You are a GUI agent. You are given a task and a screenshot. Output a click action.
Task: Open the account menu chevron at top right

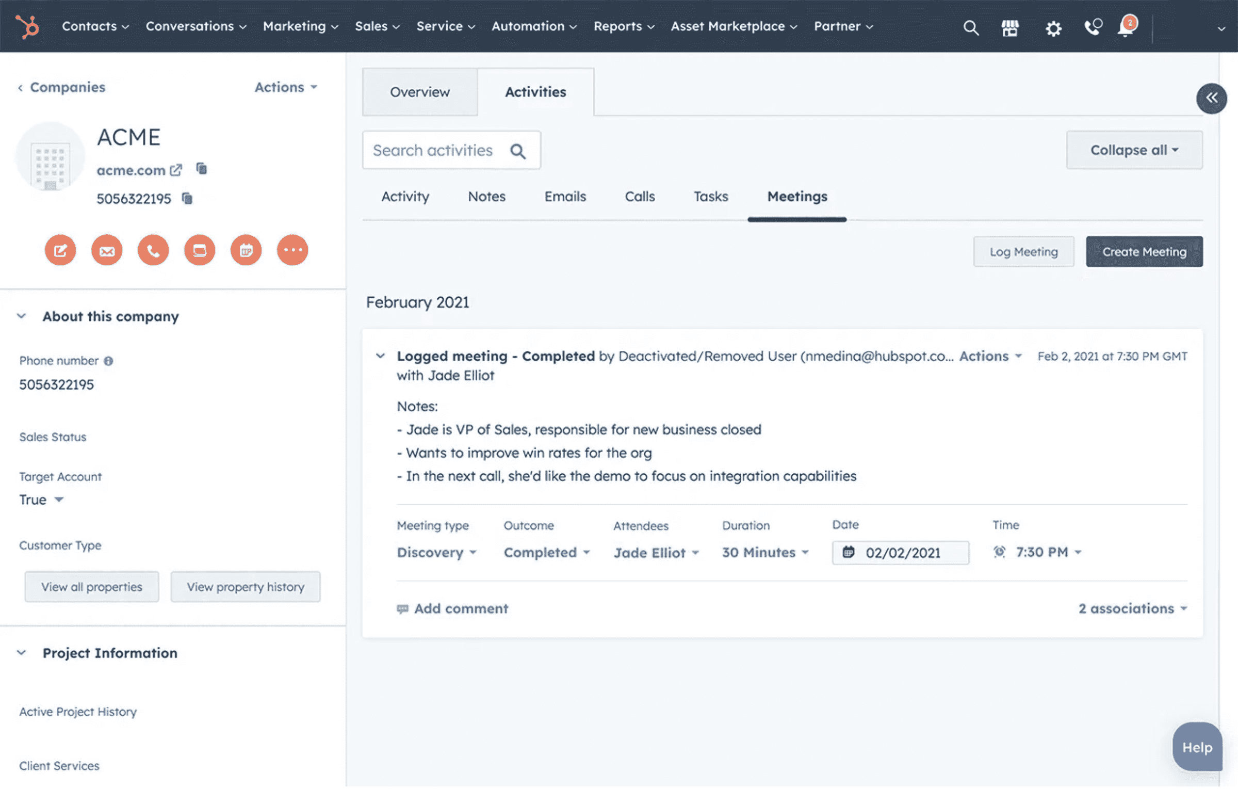[x=1221, y=29]
